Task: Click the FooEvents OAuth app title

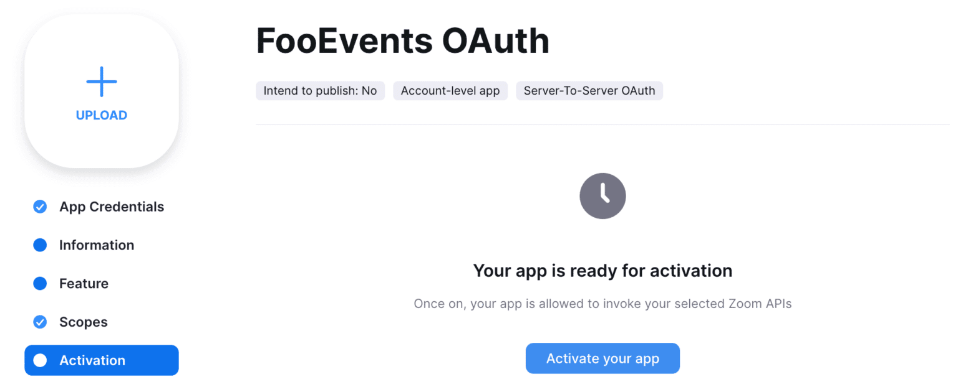Action: pyautogui.click(x=402, y=40)
